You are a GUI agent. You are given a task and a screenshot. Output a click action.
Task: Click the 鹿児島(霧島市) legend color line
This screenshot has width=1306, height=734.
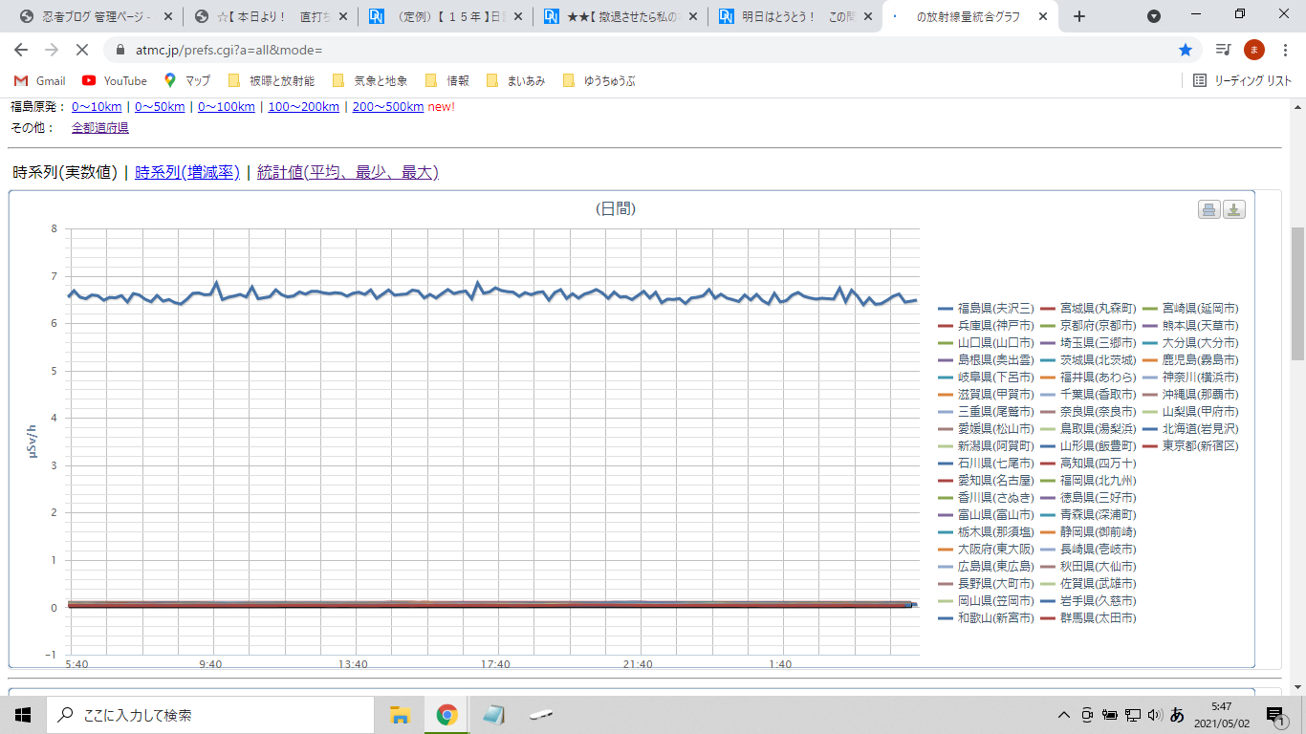(1150, 360)
